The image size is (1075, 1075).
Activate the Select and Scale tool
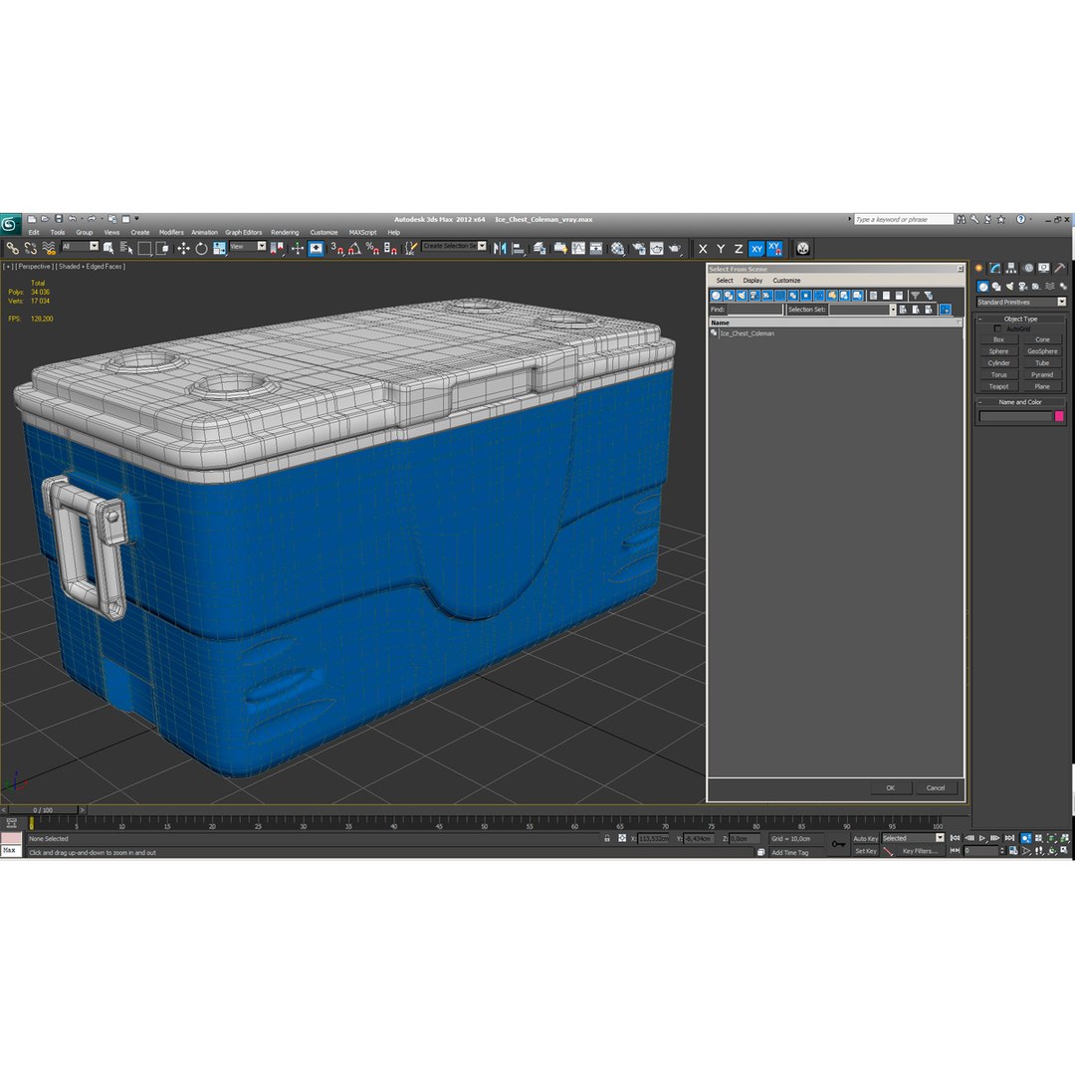[219, 248]
